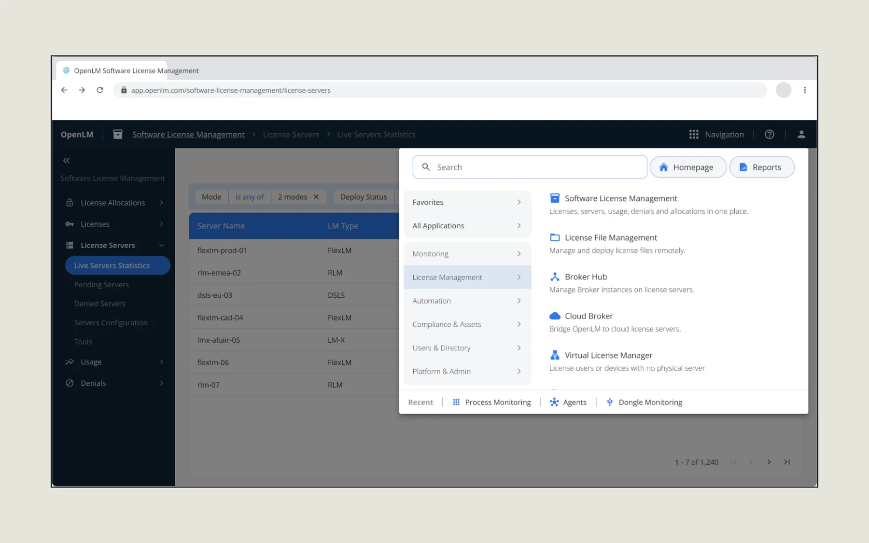The height and width of the screenshot is (543, 869).
Task: Click the Software License Management app icon
Action: (555, 198)
